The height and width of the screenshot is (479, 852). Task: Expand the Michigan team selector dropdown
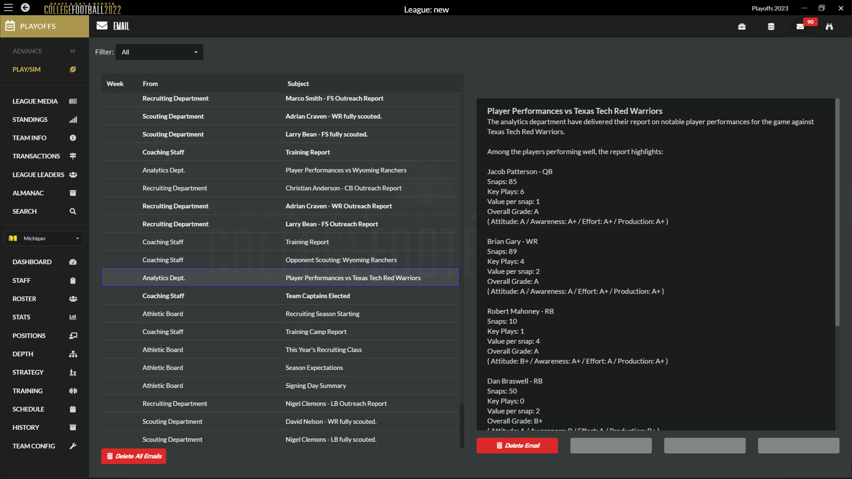44,238
